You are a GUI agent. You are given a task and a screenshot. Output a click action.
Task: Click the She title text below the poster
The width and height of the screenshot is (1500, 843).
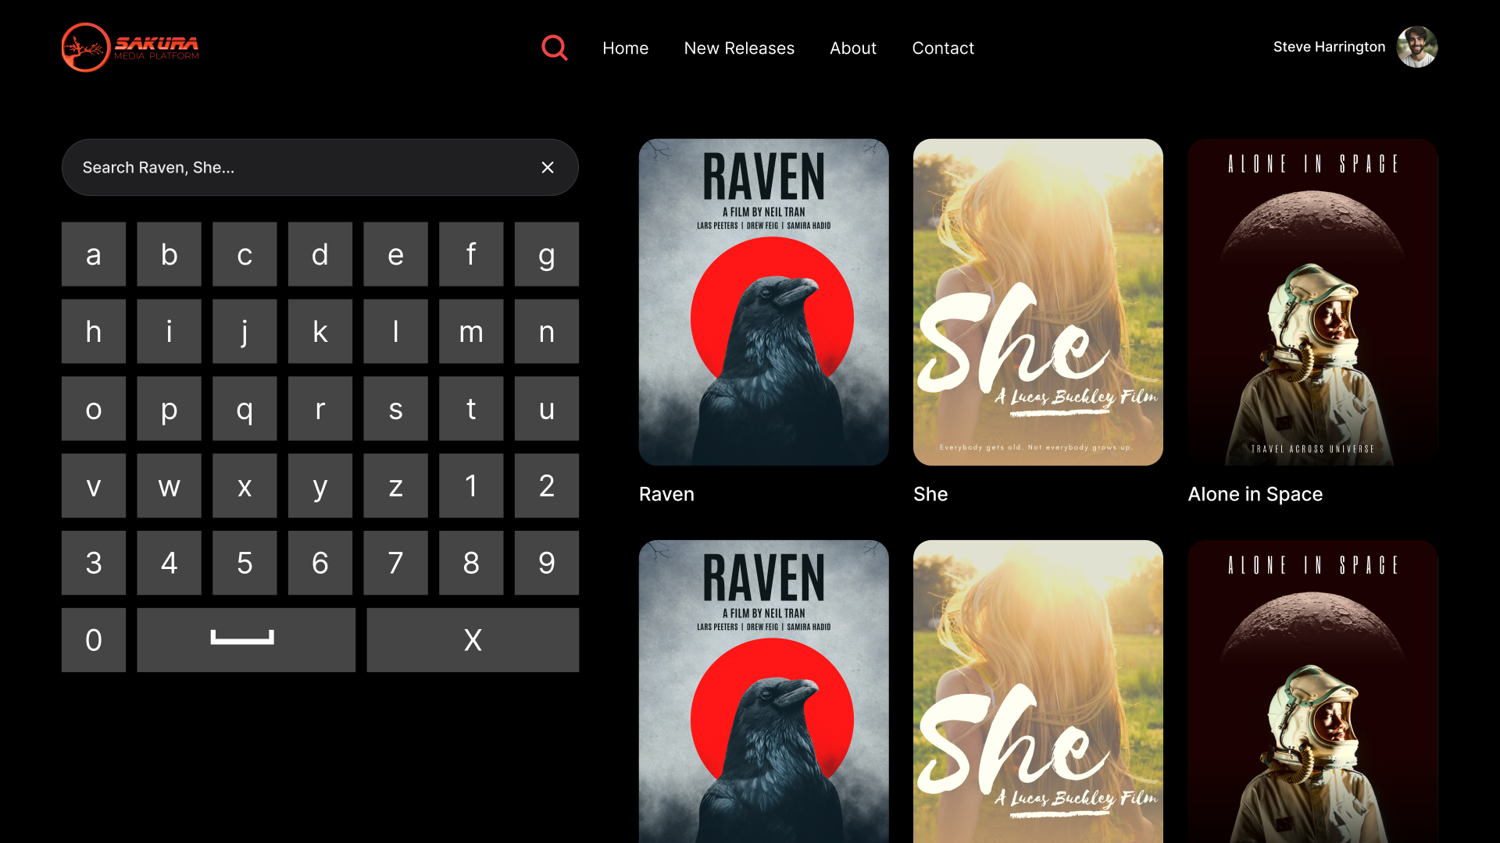pos(930,494)
